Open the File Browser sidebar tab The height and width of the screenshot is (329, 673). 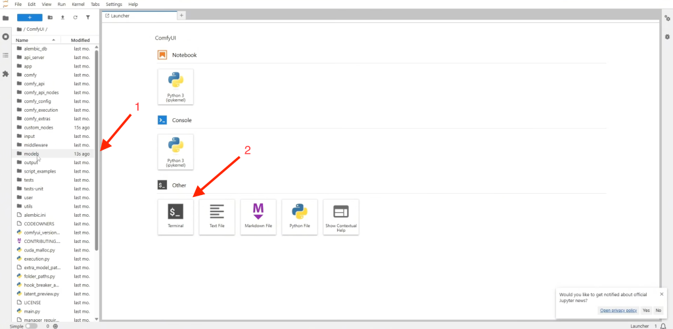click(5, 18)
